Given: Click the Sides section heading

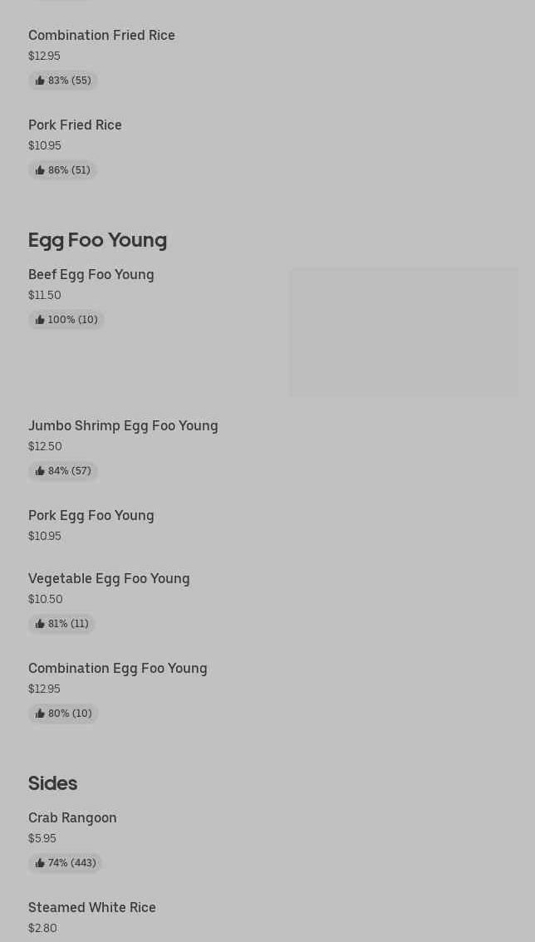Looking at the screenshot, I should (52, 783).
